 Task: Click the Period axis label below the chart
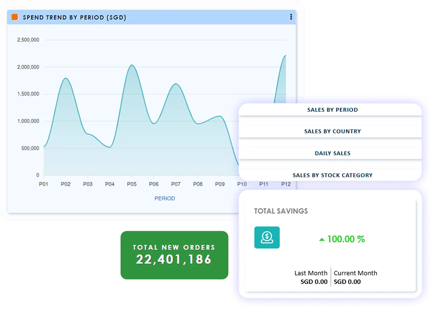coord(165,198)
